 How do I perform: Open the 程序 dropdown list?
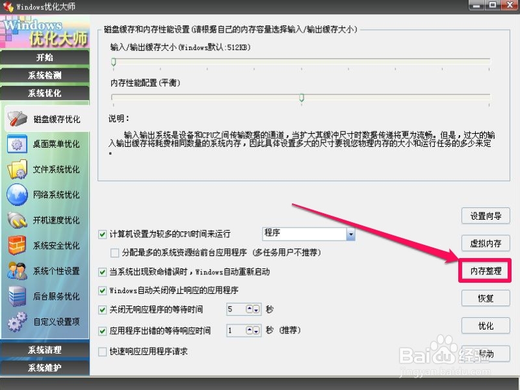coord(352,235)
